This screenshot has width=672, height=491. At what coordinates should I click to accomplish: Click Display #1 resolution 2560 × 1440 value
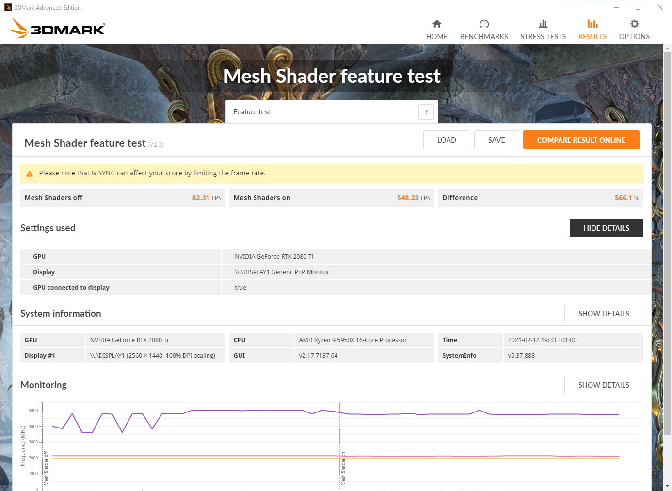153,356
